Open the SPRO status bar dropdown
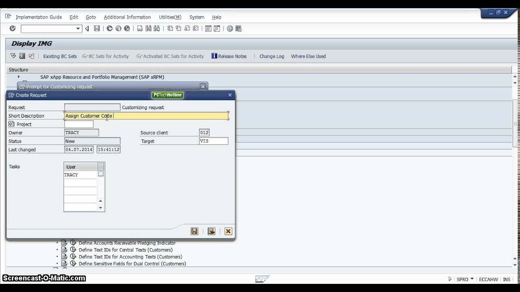The width and height of the screenshot is (520, 292). [x=472, y=279]
